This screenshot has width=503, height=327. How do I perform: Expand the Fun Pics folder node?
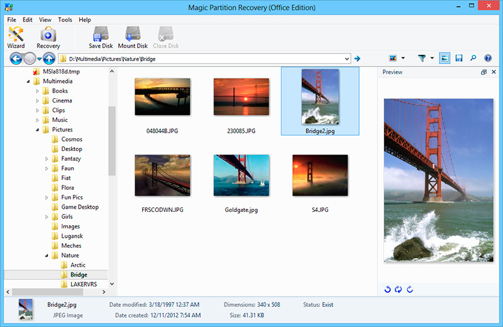(47, 197)
